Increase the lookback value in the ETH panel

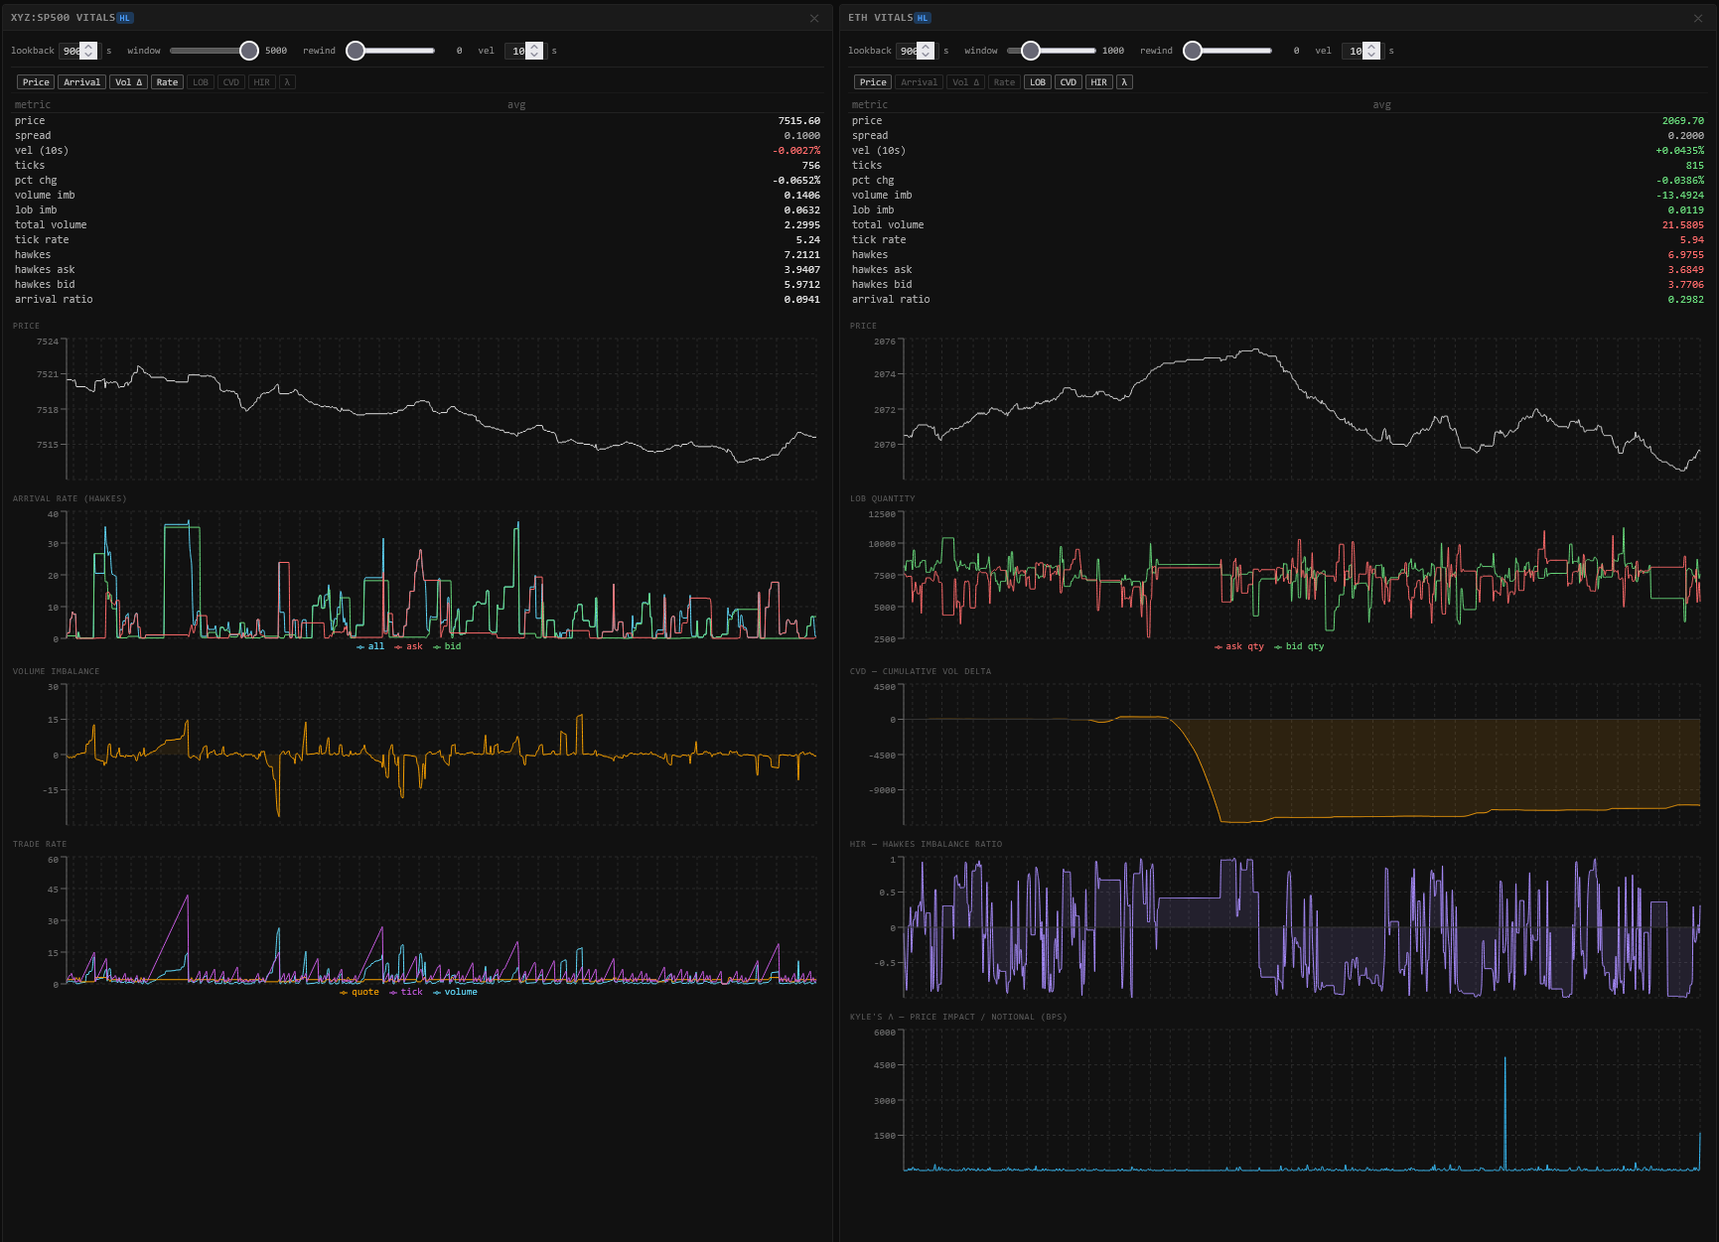pyautogui.click(x=926, y=47)
